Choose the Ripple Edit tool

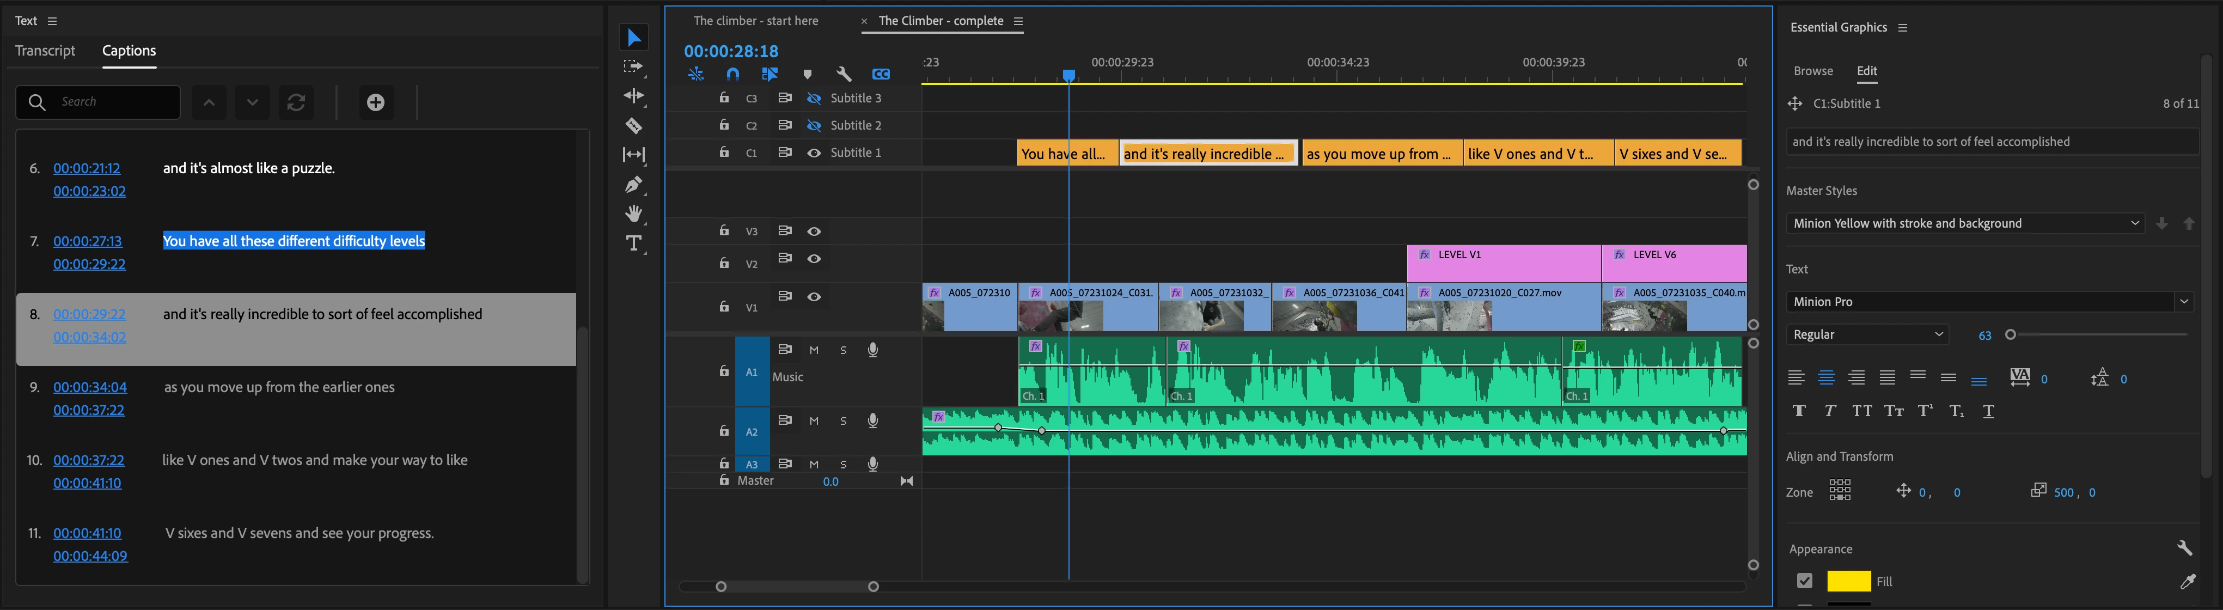(633, 96)
